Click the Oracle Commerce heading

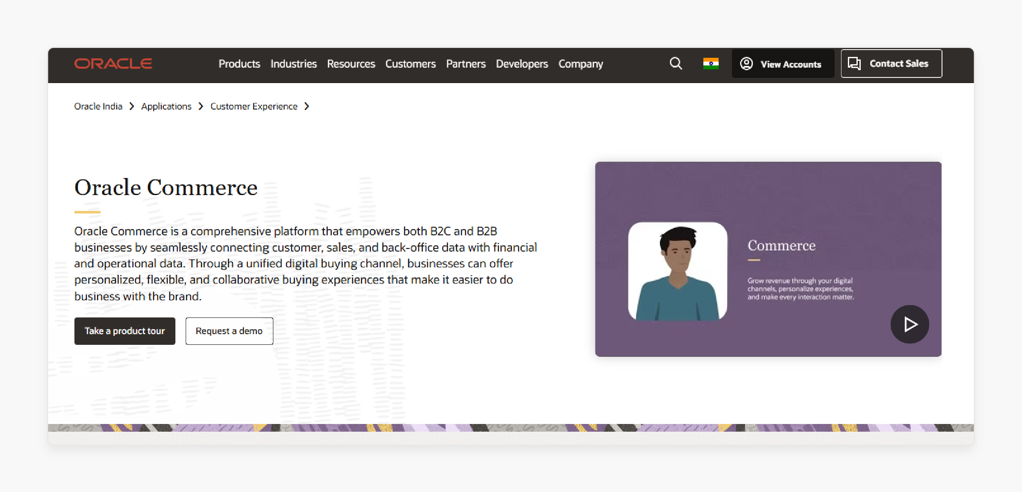pyautogui.click(x=166, y=187)
